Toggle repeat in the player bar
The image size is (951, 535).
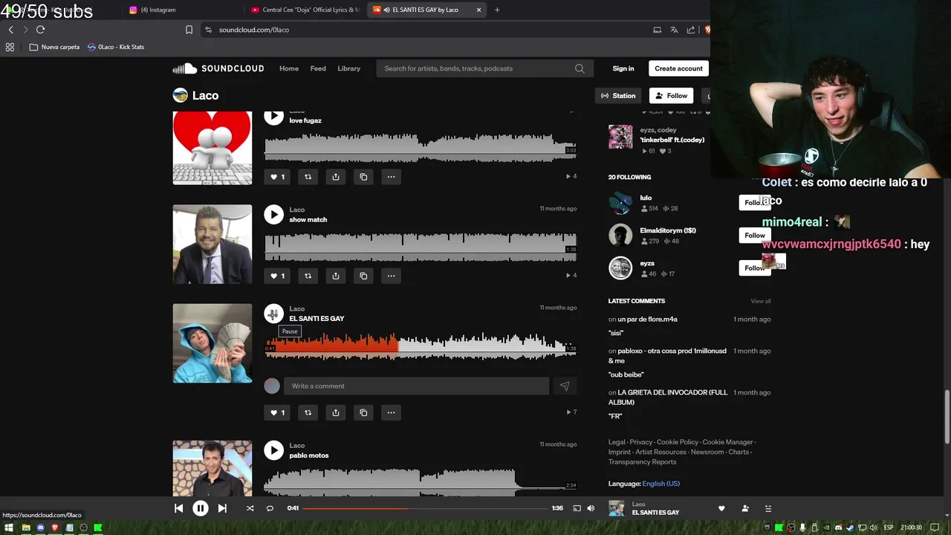tap(270, 508)
